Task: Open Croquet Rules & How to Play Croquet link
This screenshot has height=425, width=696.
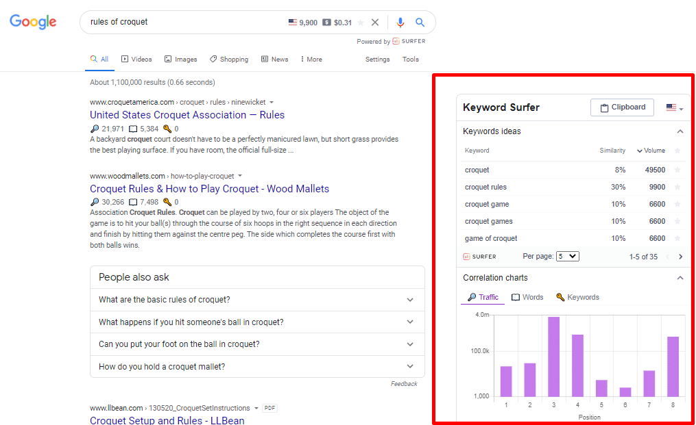Action: pyautogui.click(x=210, y=189)
